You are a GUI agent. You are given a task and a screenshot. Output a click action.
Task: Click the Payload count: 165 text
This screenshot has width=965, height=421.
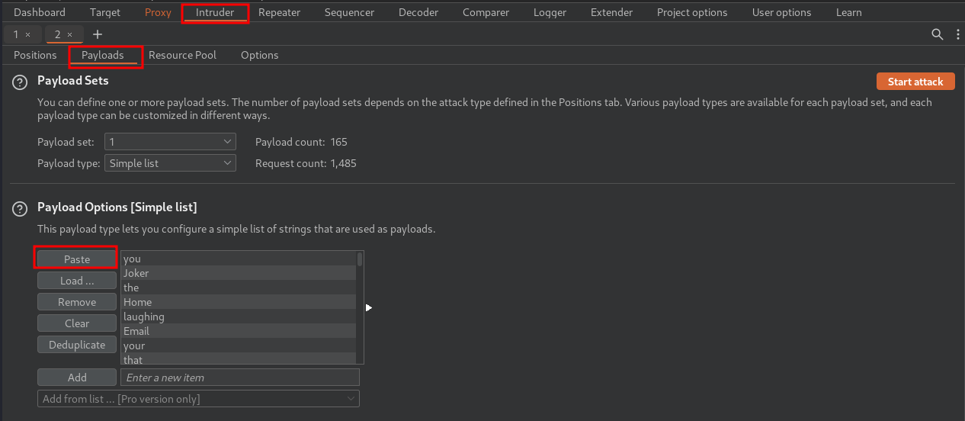(301, 142)
